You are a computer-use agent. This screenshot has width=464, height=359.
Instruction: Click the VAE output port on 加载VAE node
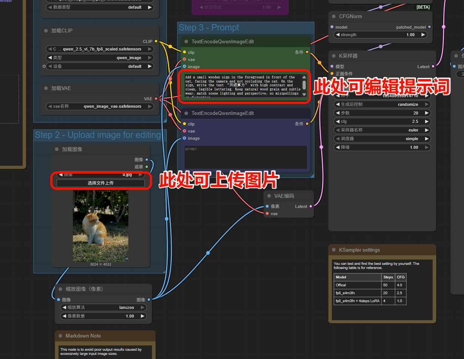[156, 99]
